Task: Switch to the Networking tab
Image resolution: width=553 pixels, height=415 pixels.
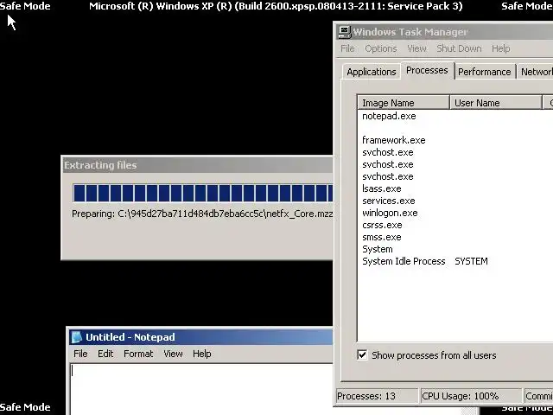Action: tap(536, 72)
